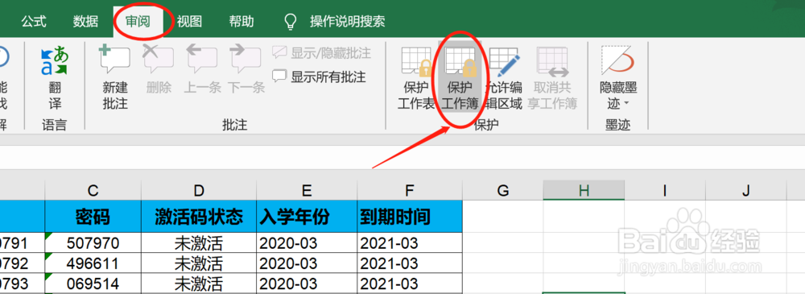Image resolution: width=805 pixels, height=294 pixels.
Task: Select column J header
Action: click(745, 191)
